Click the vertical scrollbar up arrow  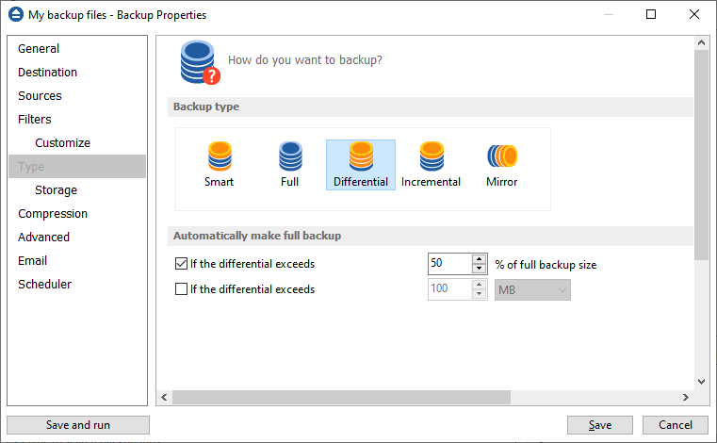click(x=701, y=43)
